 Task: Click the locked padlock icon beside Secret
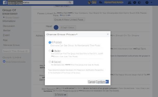point(53,62)
